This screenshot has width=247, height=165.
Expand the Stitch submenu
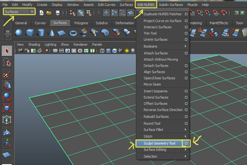pyautogui.click(x=163, y=137)
